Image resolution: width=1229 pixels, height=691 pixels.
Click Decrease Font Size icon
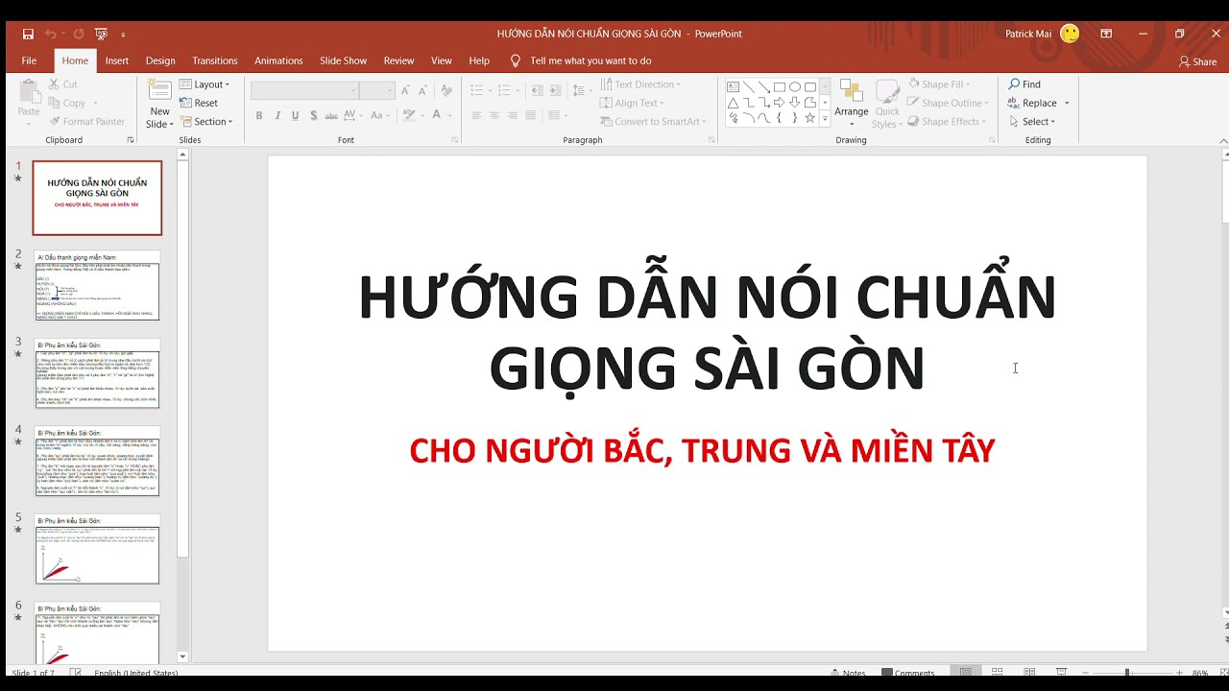point(423,90)
